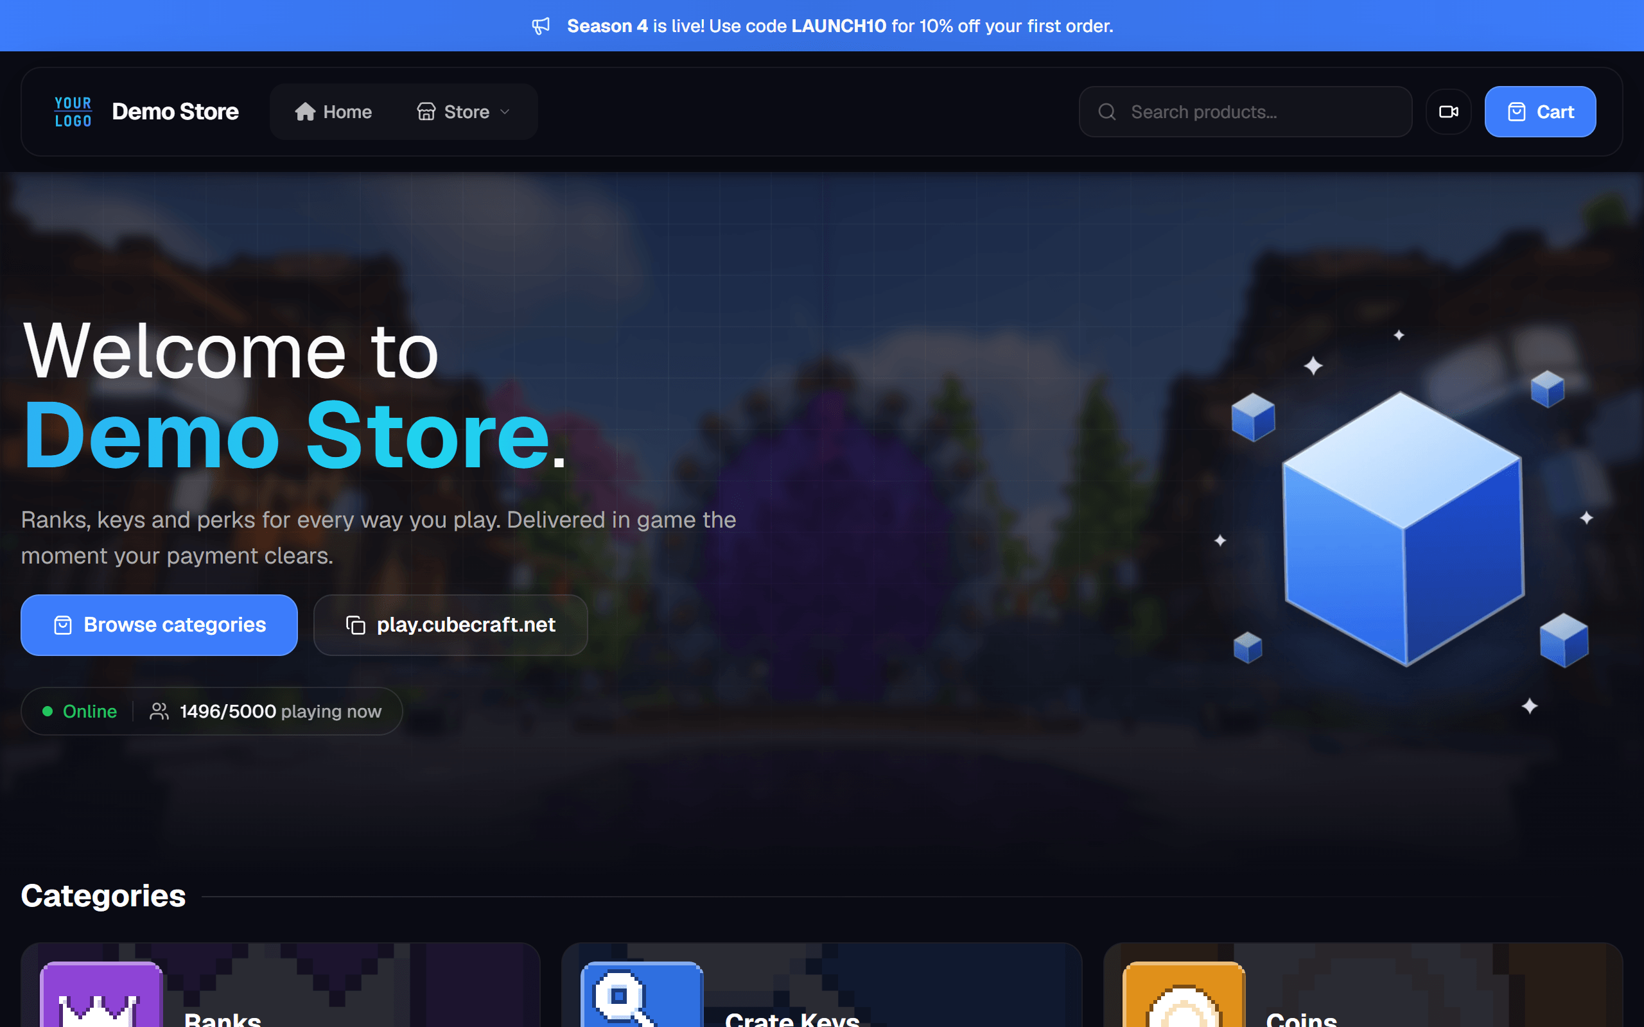Click the copy icon beside play.cubecraft.net

[355, 625]
